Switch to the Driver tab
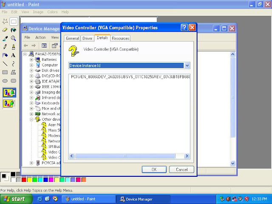 pyautogui.click(x=87, y=38)
